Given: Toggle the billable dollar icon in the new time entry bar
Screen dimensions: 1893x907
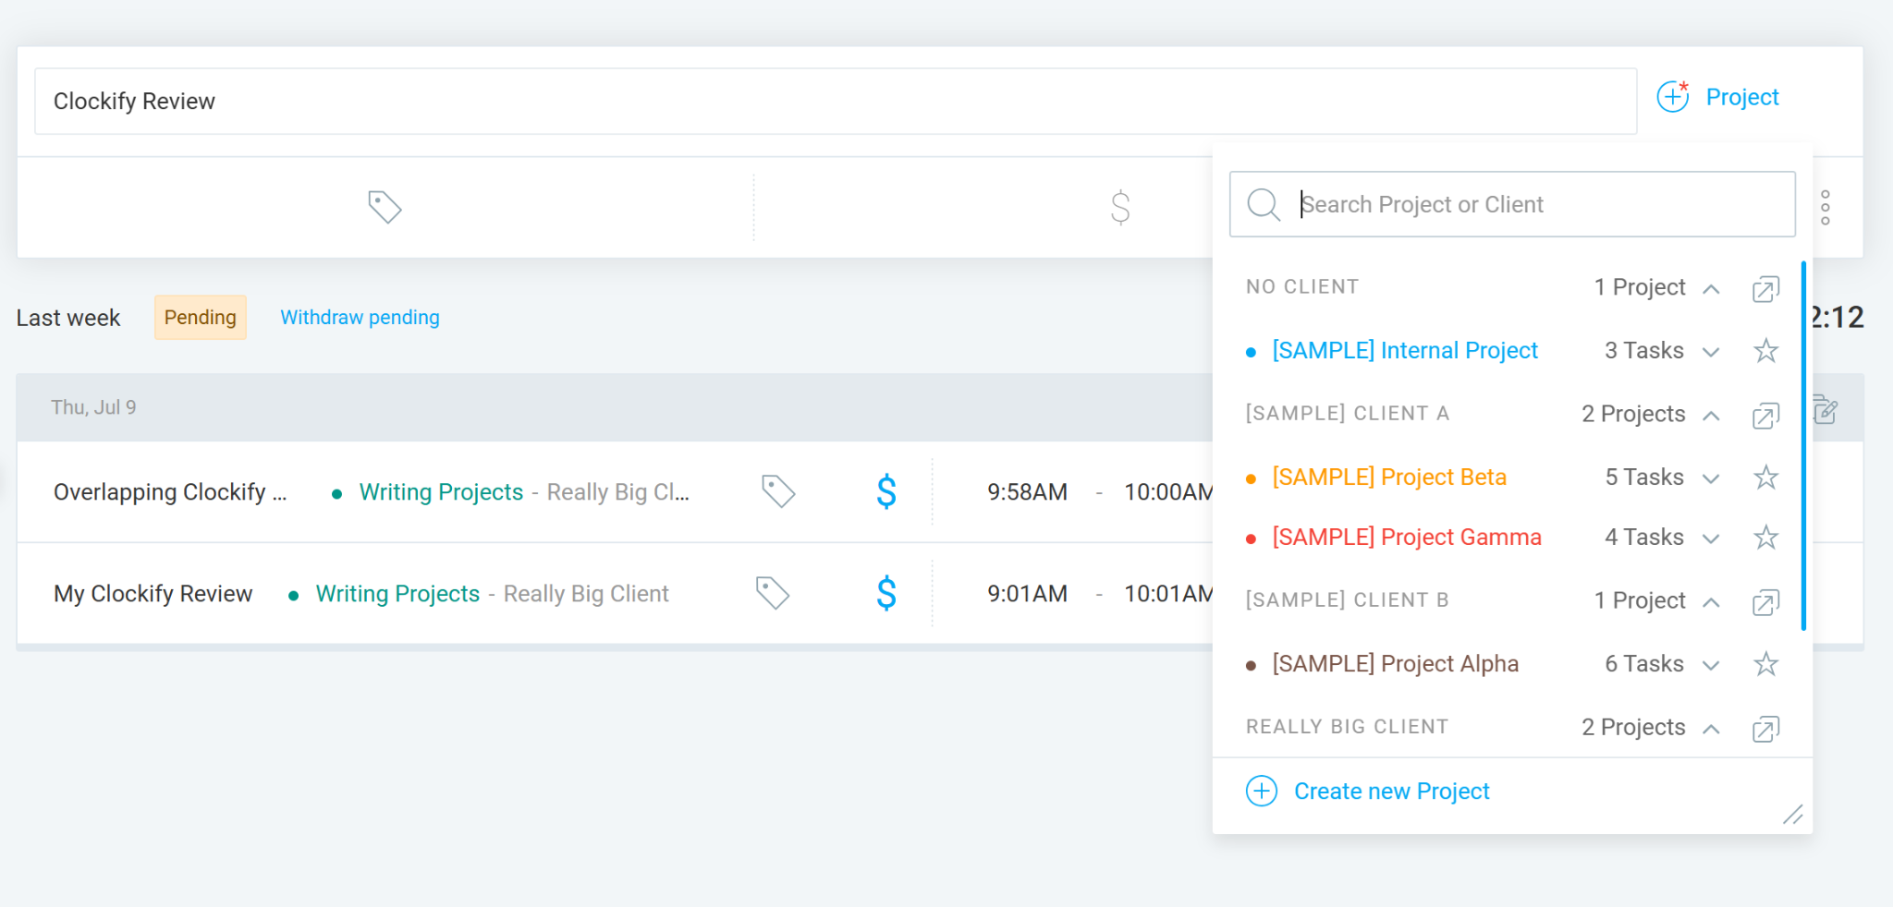Looking at the screenshot, I should pos(1120,208).
